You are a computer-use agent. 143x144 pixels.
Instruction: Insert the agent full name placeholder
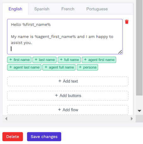pos(59,67)
